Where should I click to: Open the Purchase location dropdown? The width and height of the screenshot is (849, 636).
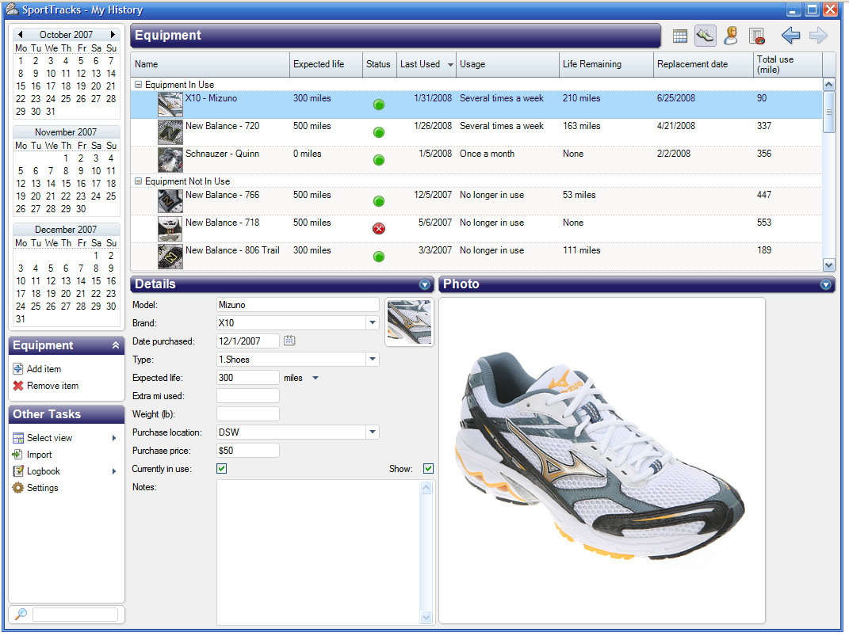372,432
